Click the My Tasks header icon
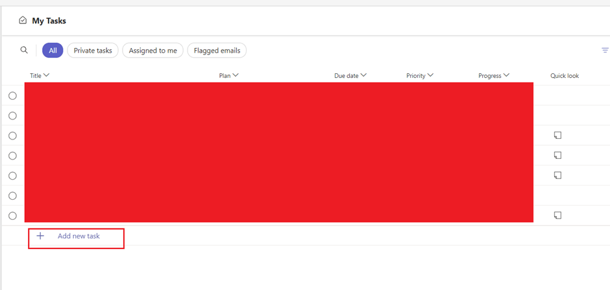This screenshot has width=610, height=290. 23,21
